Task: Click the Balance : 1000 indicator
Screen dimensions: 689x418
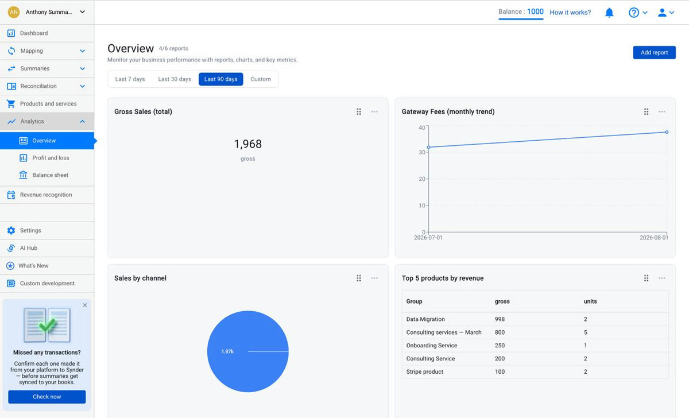Action: (521, 12)
